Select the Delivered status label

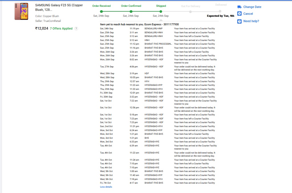coord(221,5)
